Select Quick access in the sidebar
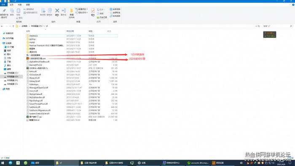 click(9, 33)
